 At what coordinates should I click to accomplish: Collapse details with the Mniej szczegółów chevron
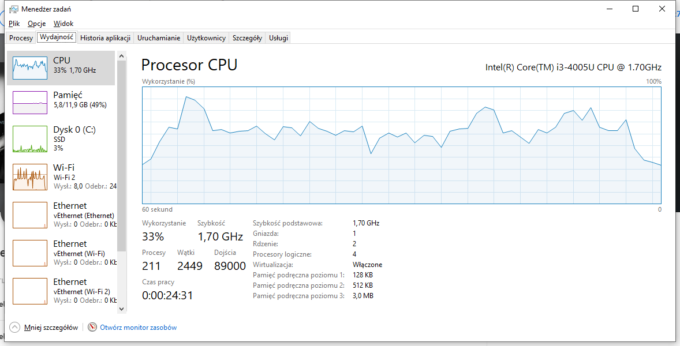(x=15, y=328)
